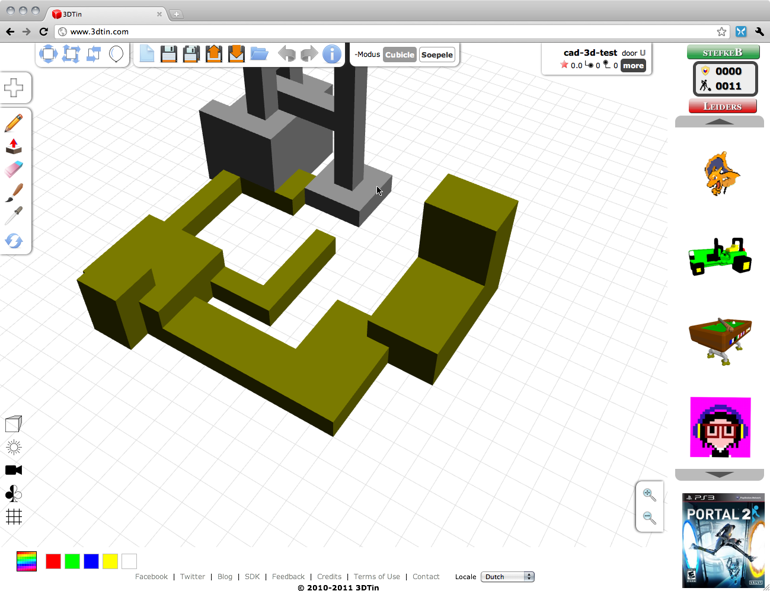
Task: Open the orange fox model thumbnail
Action: coord(721,174)
